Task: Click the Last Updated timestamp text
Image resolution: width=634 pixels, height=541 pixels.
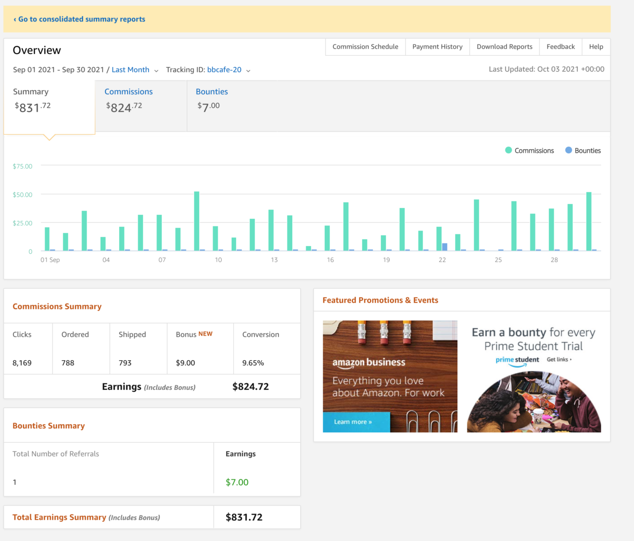Action: (546, 69)
